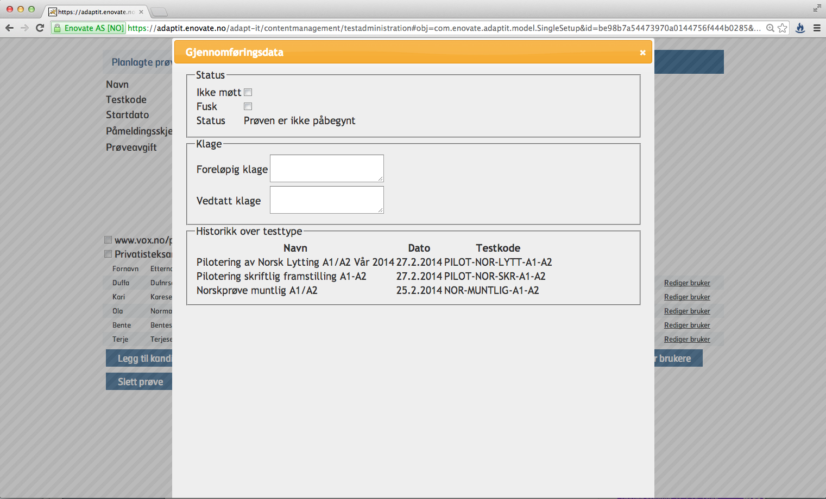Toggle the www.vox.no checkbox in the background page

[x=108, y=240]
